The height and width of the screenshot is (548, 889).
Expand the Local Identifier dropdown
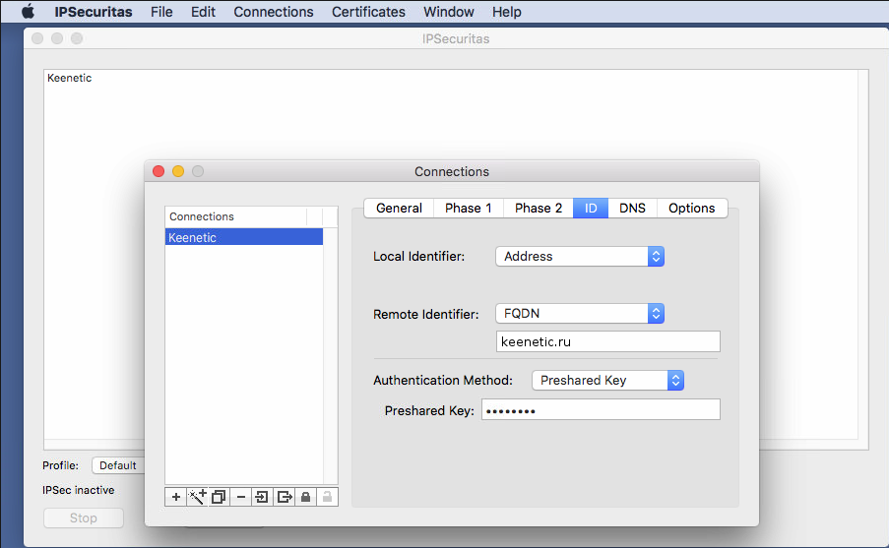point(580,256)
